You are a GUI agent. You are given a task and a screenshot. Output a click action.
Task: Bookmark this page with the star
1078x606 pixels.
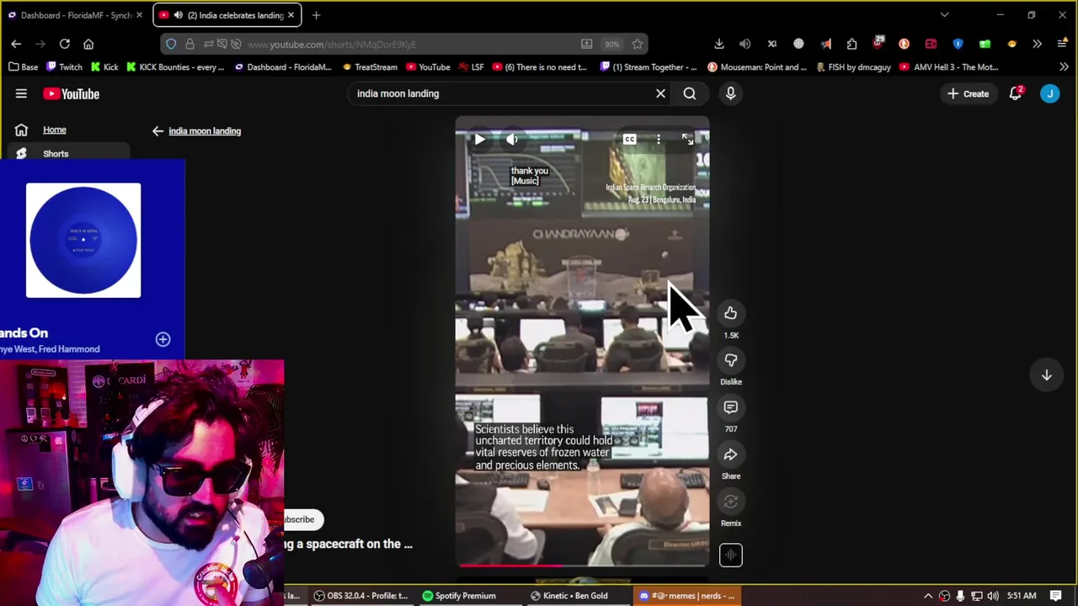[638, 44]
